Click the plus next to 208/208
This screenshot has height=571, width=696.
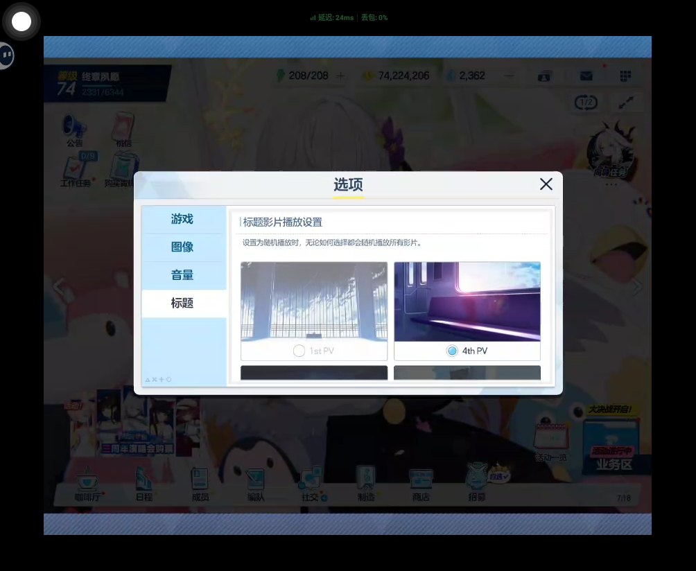pos(340,76)
